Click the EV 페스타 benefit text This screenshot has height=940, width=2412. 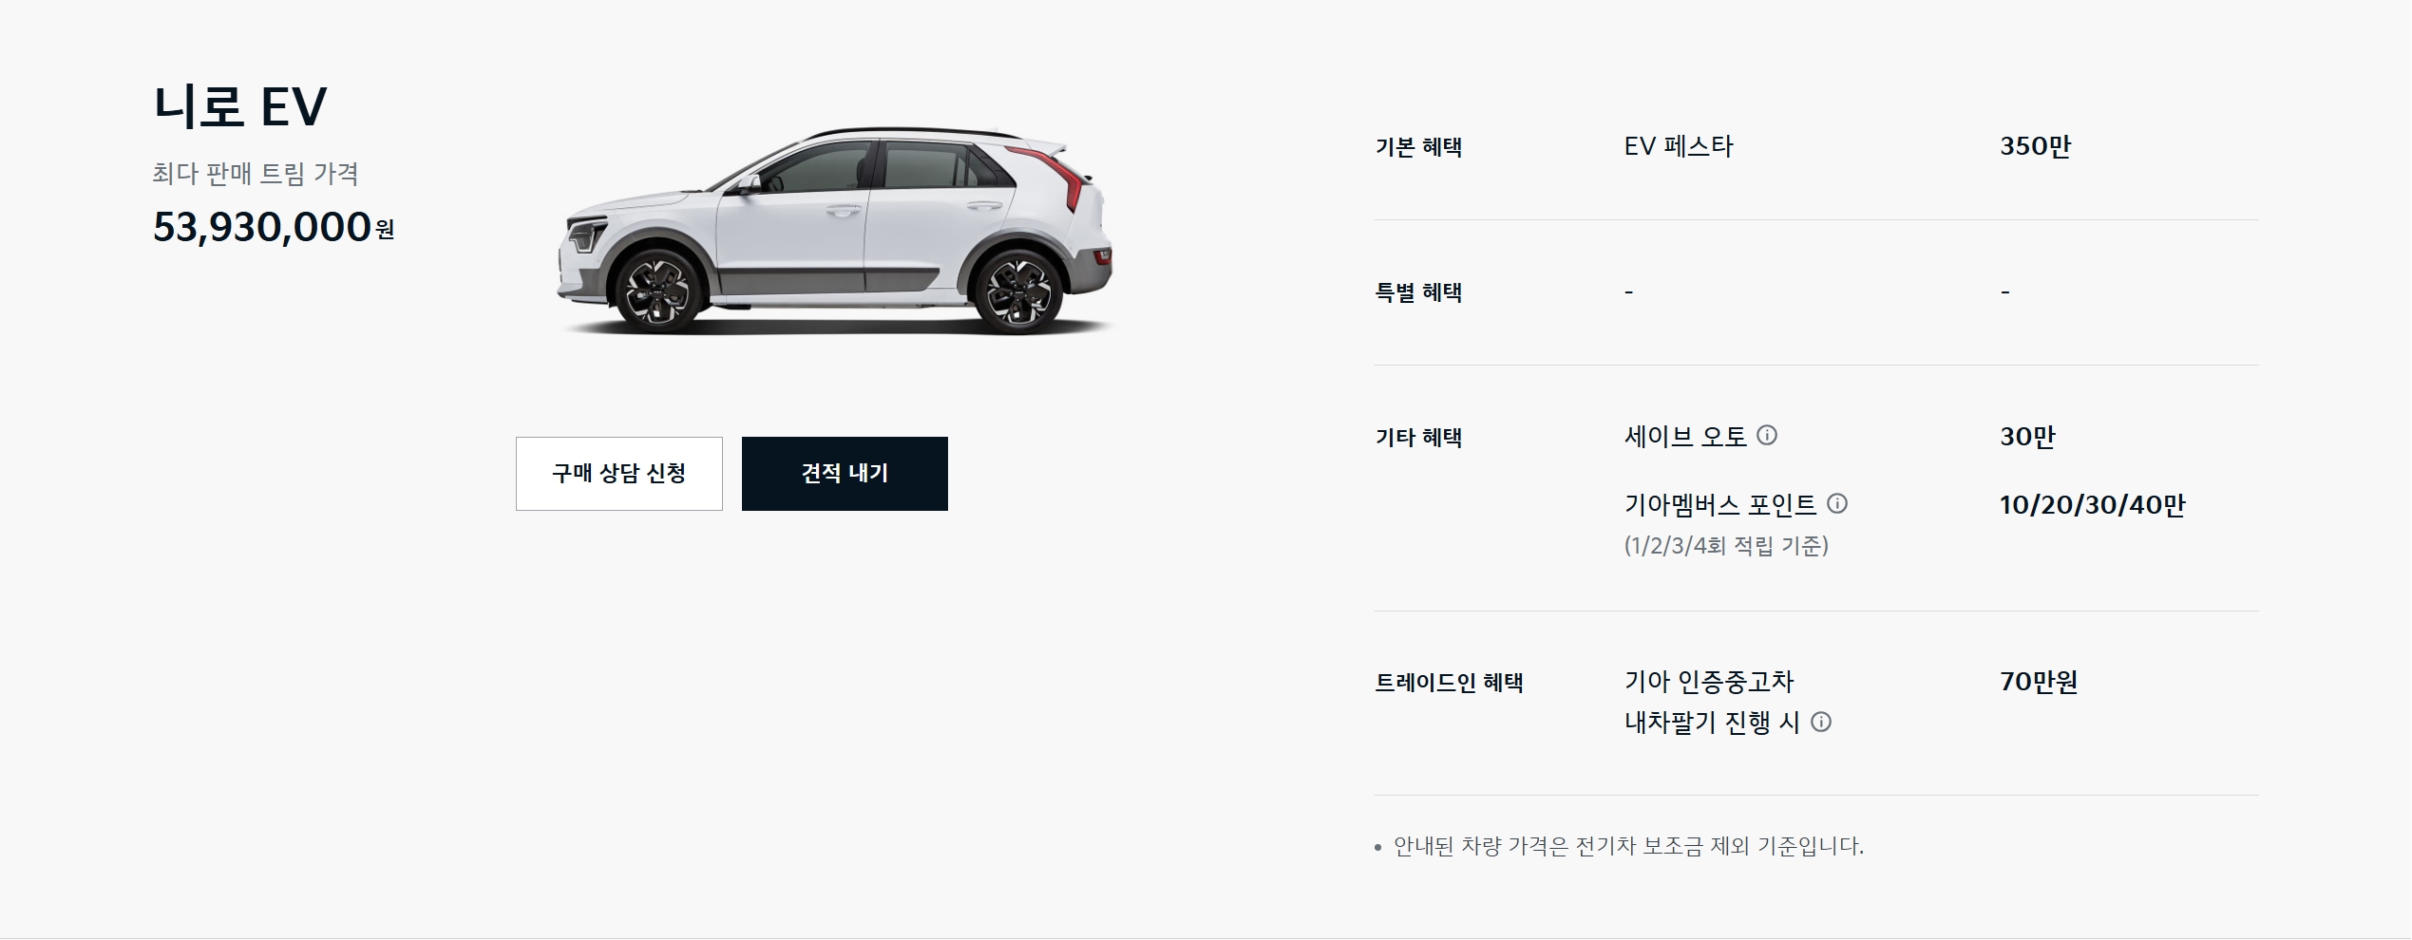[x=1679, y=146]
